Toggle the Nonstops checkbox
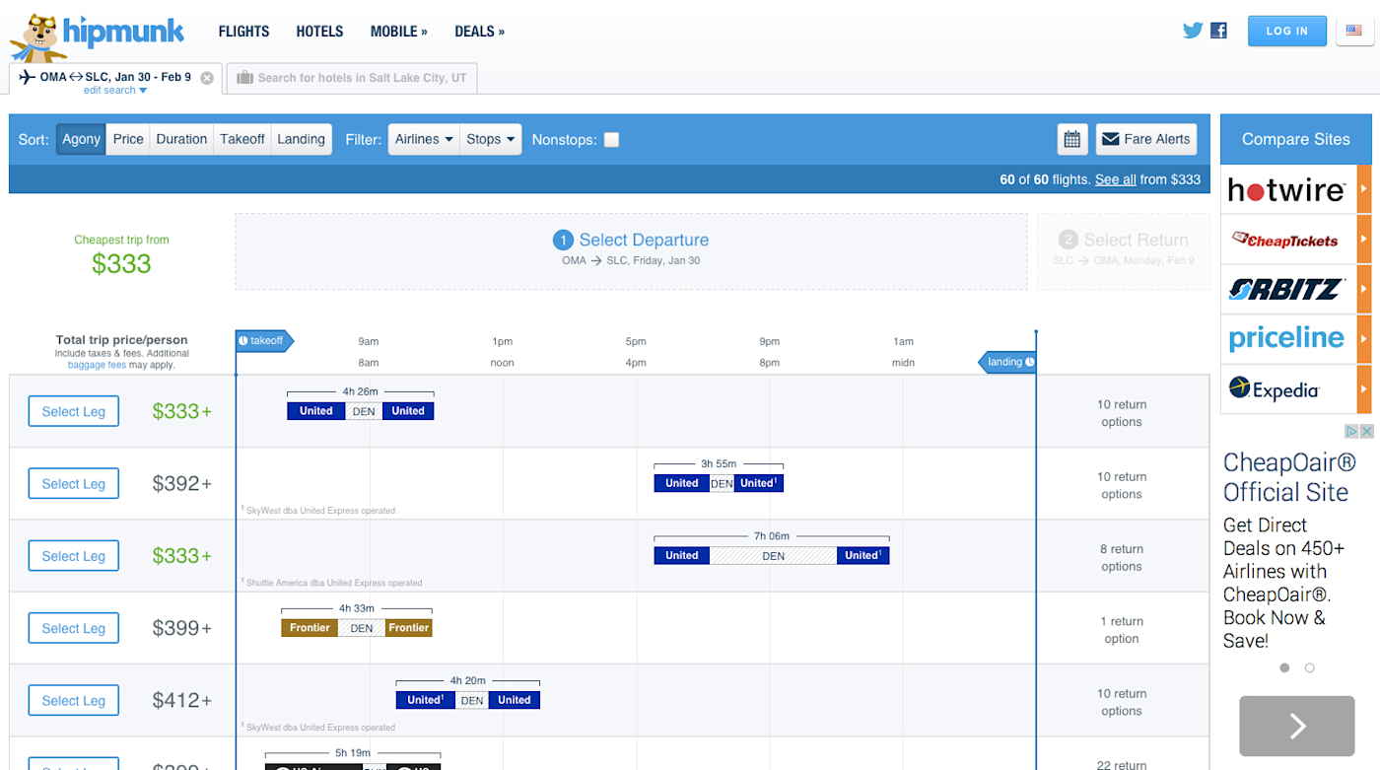 611,140
